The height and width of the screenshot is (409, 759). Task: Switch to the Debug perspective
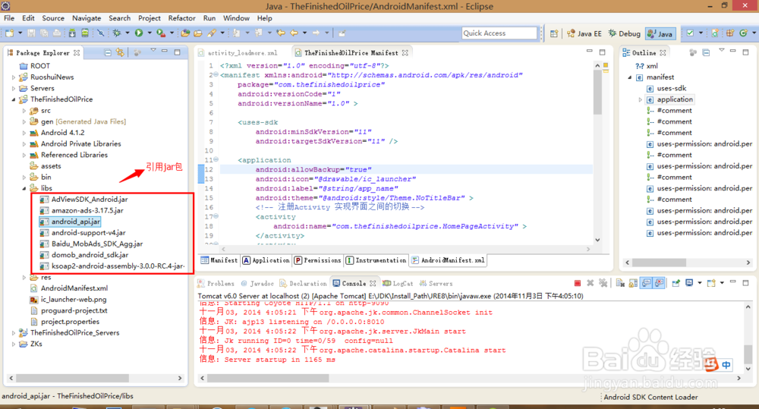(x=625, y=33)
